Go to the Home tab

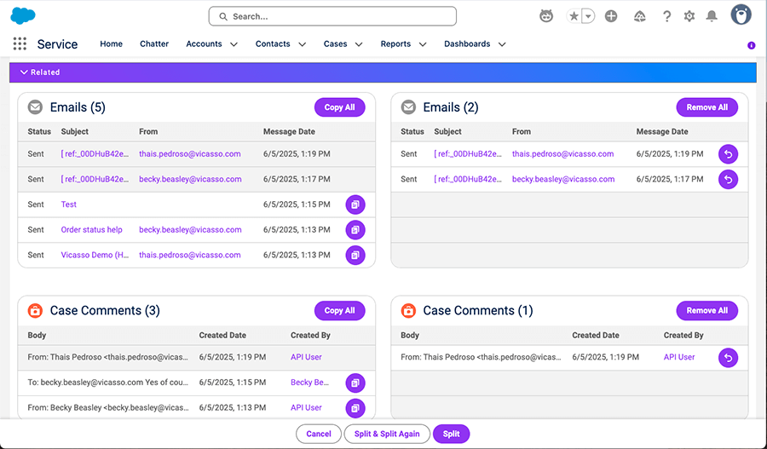(x=111, y=44)
